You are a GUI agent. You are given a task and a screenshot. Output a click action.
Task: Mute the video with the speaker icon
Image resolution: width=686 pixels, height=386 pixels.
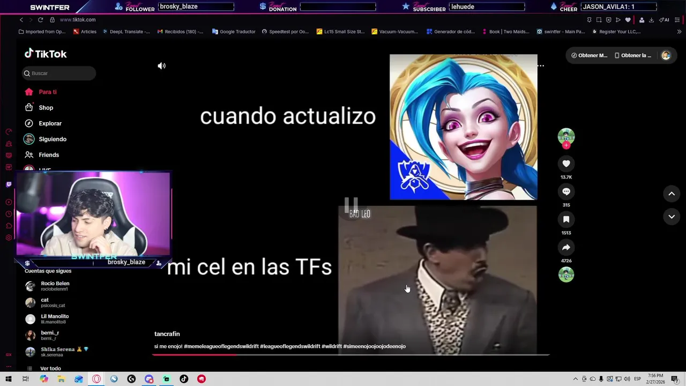pos(161,66)
